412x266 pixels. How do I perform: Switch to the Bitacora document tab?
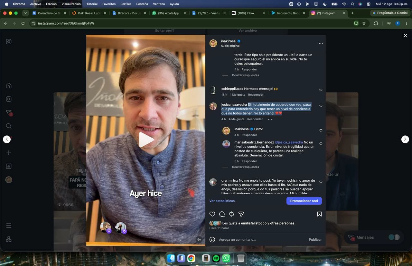pos(129,13)
